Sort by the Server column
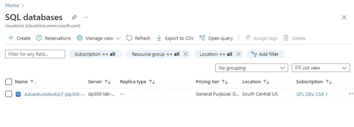 coord(99,82)
